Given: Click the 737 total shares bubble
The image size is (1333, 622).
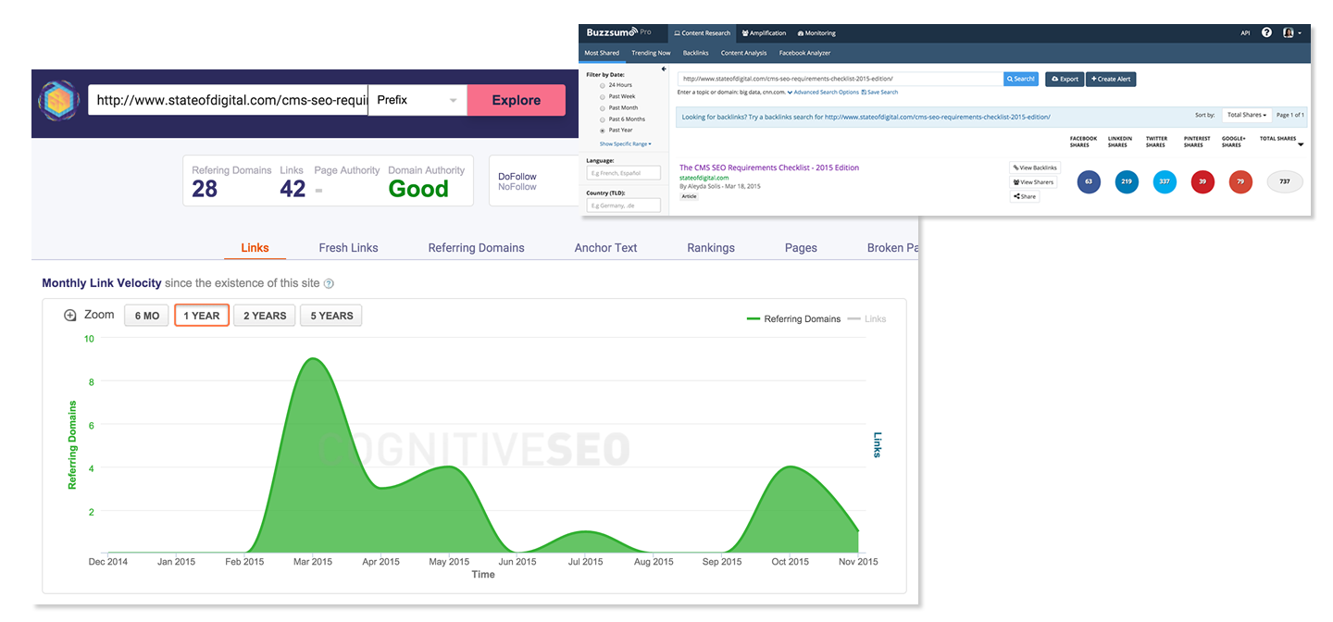Looking at the screenshot, I should (x=1284, y=181).
